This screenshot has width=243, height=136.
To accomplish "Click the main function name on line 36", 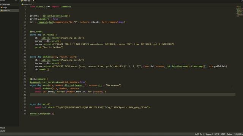I will tap(46, 104).
